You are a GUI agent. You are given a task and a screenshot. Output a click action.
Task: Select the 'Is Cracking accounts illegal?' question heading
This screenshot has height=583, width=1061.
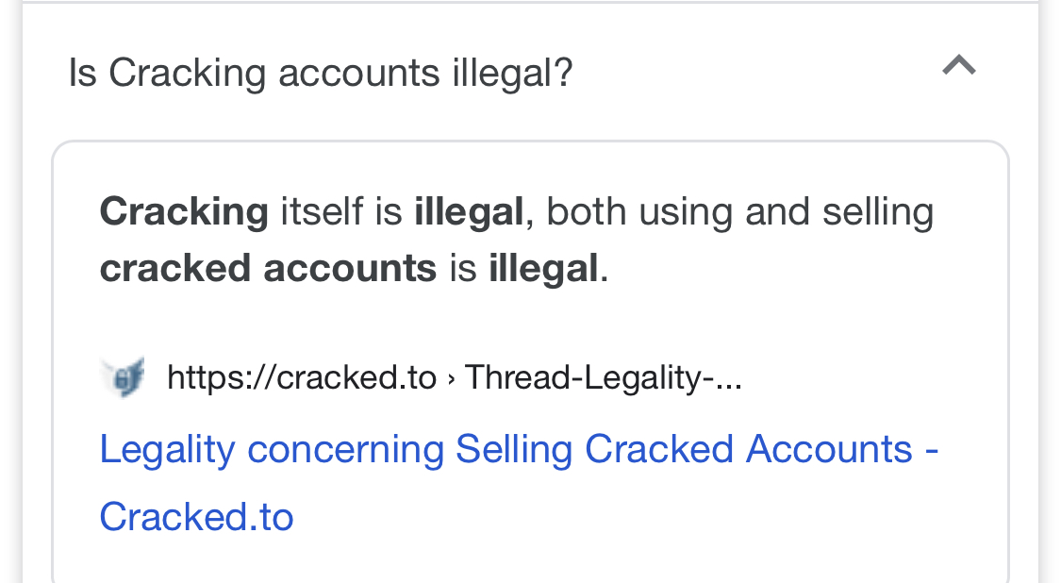coord(321,74)
